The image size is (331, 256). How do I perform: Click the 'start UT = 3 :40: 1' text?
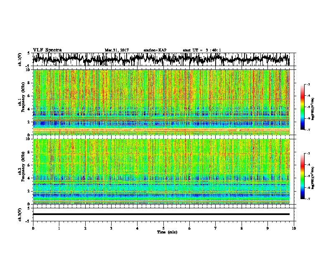202,50
